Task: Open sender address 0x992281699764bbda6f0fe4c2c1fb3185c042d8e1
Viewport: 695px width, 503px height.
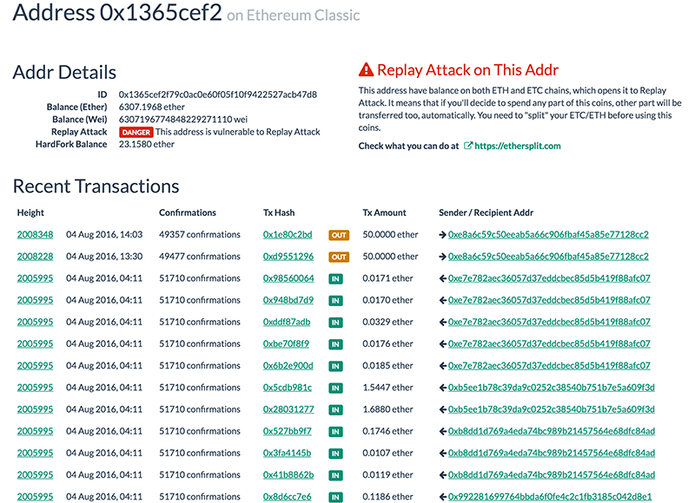Action: click(x=551, y=497)
